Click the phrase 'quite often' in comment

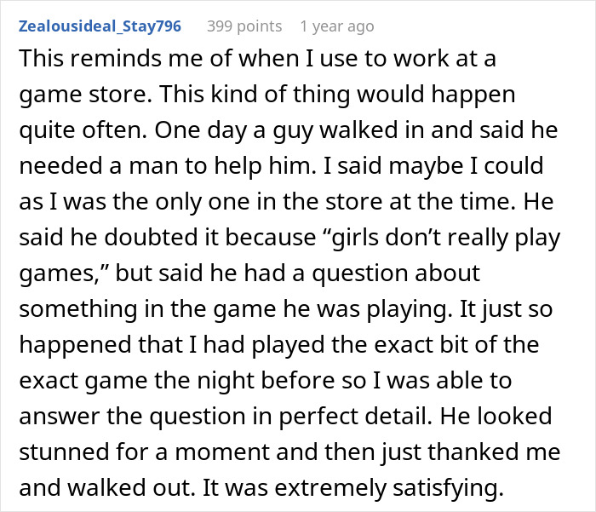coord(83,130)
